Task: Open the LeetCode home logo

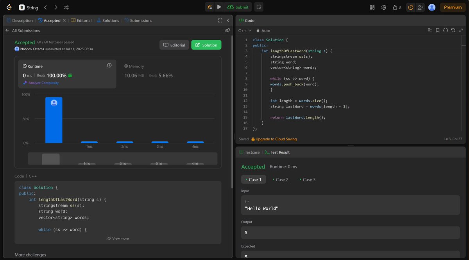Action: coord(9,7)
